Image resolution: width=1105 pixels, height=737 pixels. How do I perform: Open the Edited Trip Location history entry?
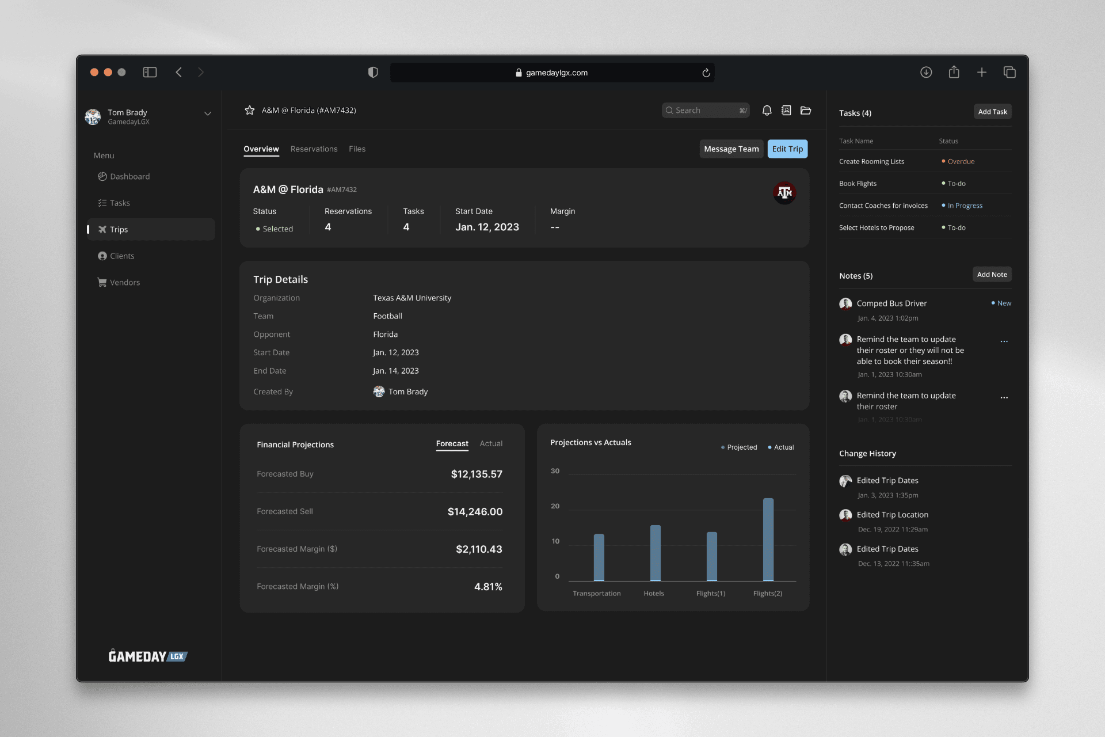(892, 515)
